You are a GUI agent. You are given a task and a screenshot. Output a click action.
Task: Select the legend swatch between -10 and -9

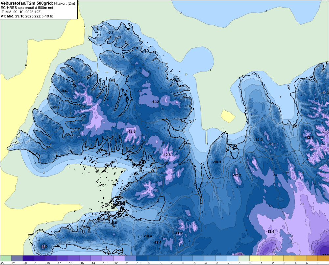click(x=141, y=258)
